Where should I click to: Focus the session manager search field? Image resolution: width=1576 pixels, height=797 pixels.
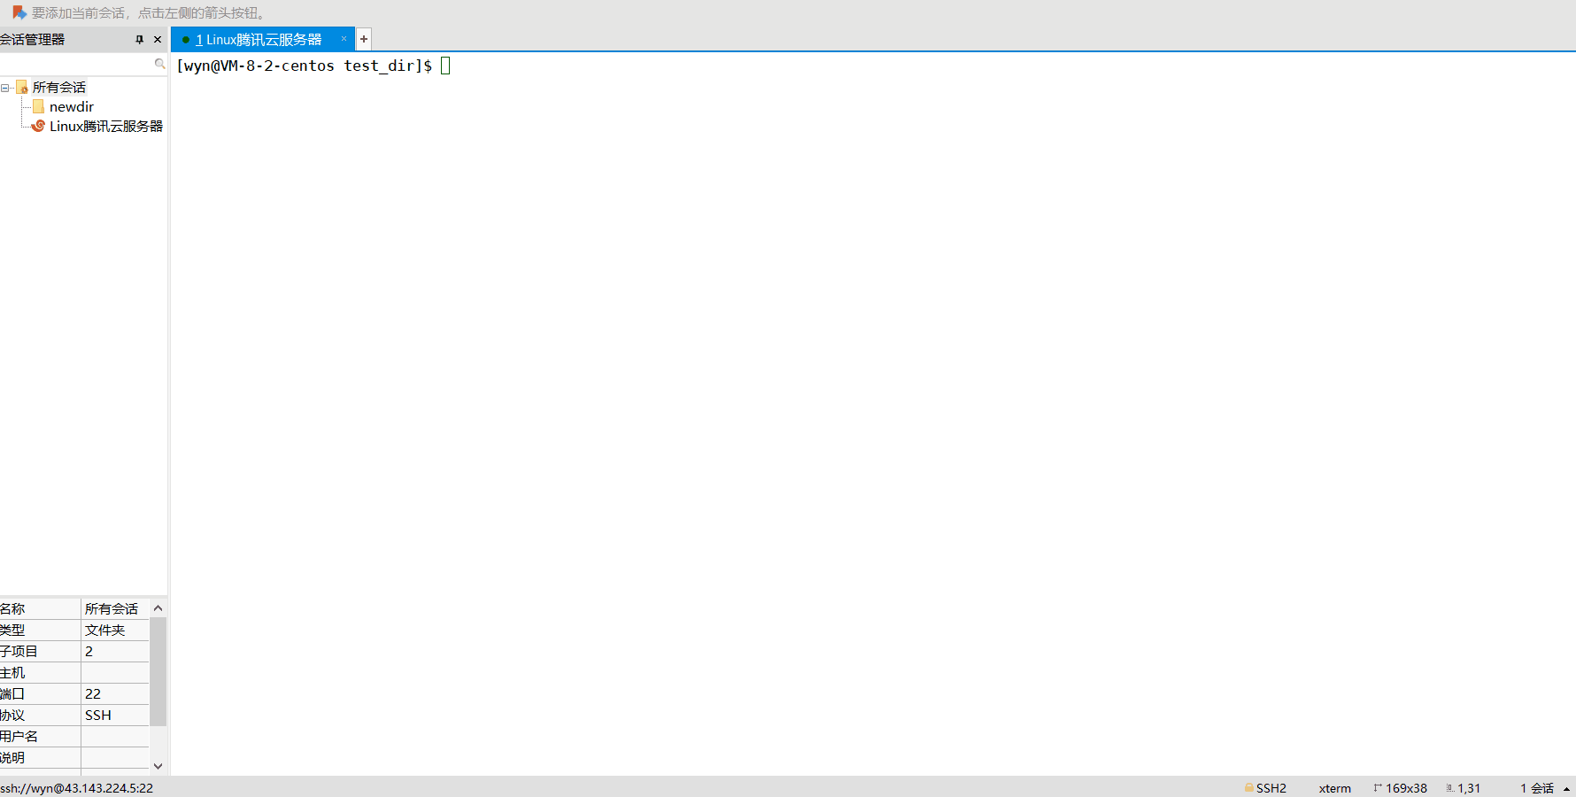[x=77, y=64]
